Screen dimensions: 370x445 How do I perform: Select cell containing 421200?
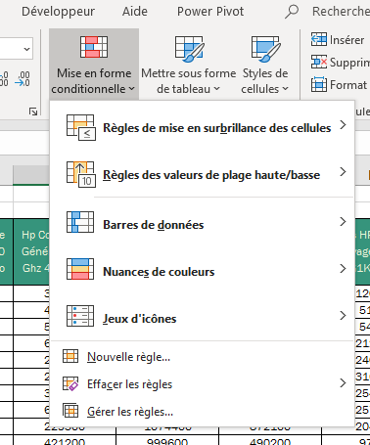click(x=65, y=440)
